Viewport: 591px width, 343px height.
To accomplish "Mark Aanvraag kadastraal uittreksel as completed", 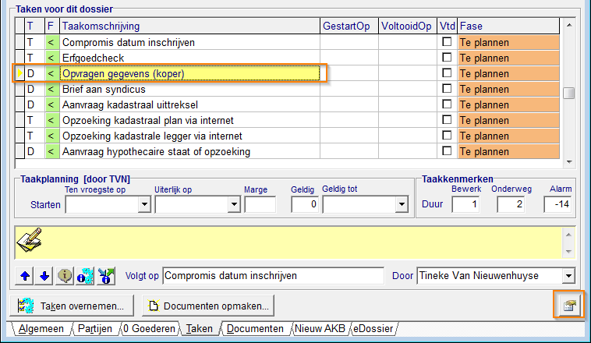I will point(447,104).
